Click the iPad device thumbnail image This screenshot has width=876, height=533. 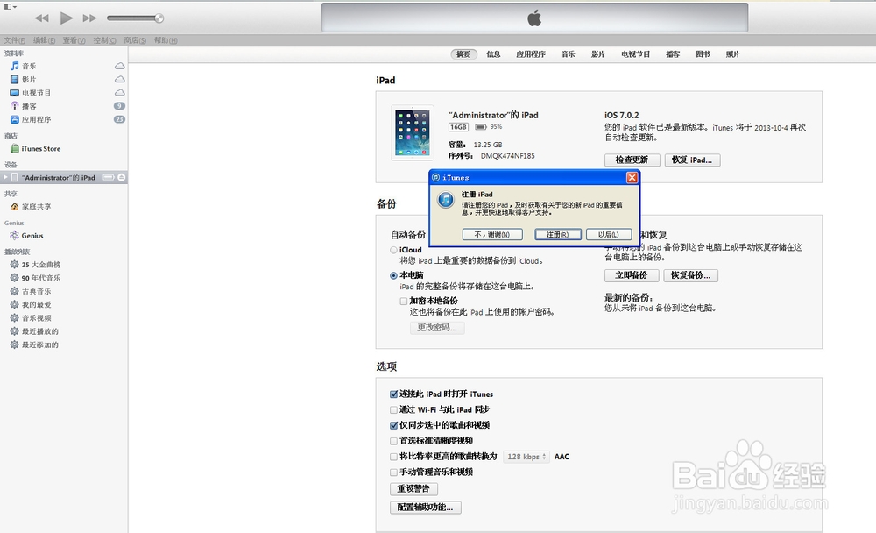point(413,132)
